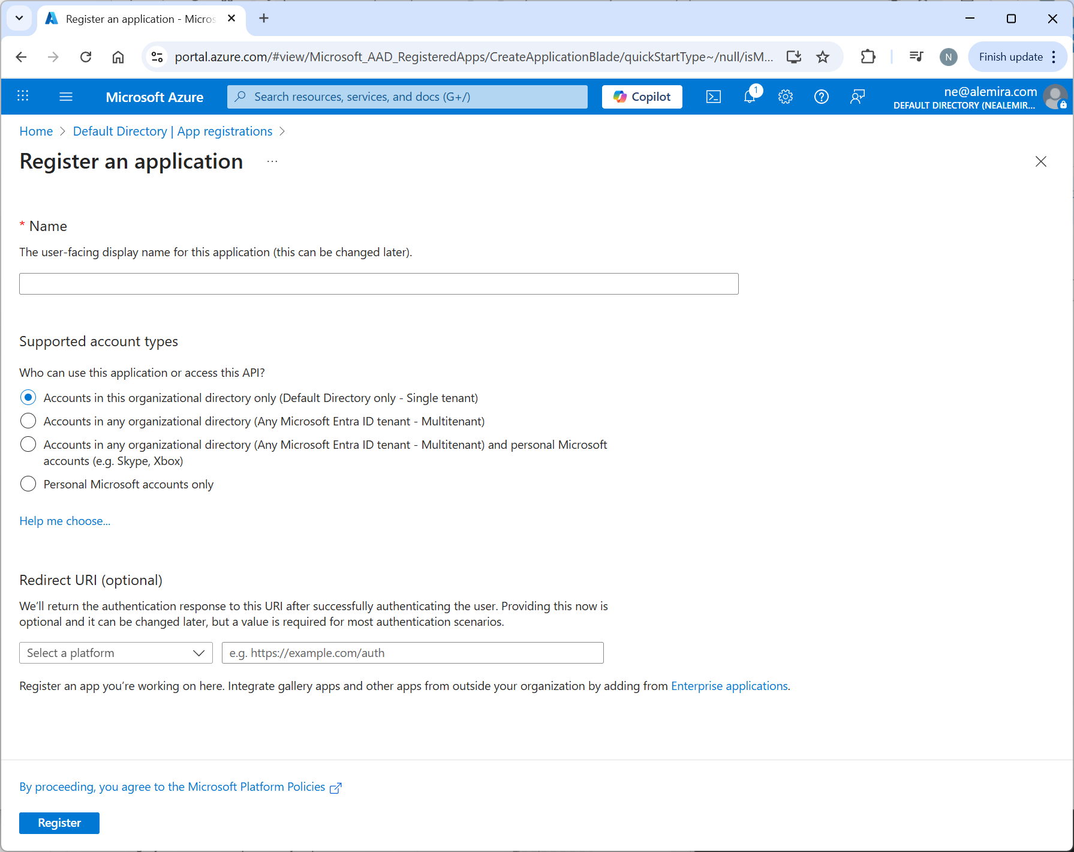Expand the browser tab search chevron
The width and height of the screenshot is (1074, 852).
click(19, 18)
